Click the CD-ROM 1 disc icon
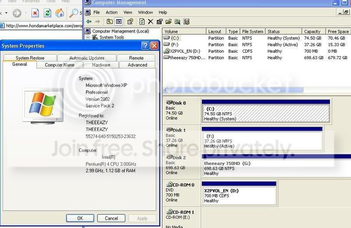 (169, 212)
